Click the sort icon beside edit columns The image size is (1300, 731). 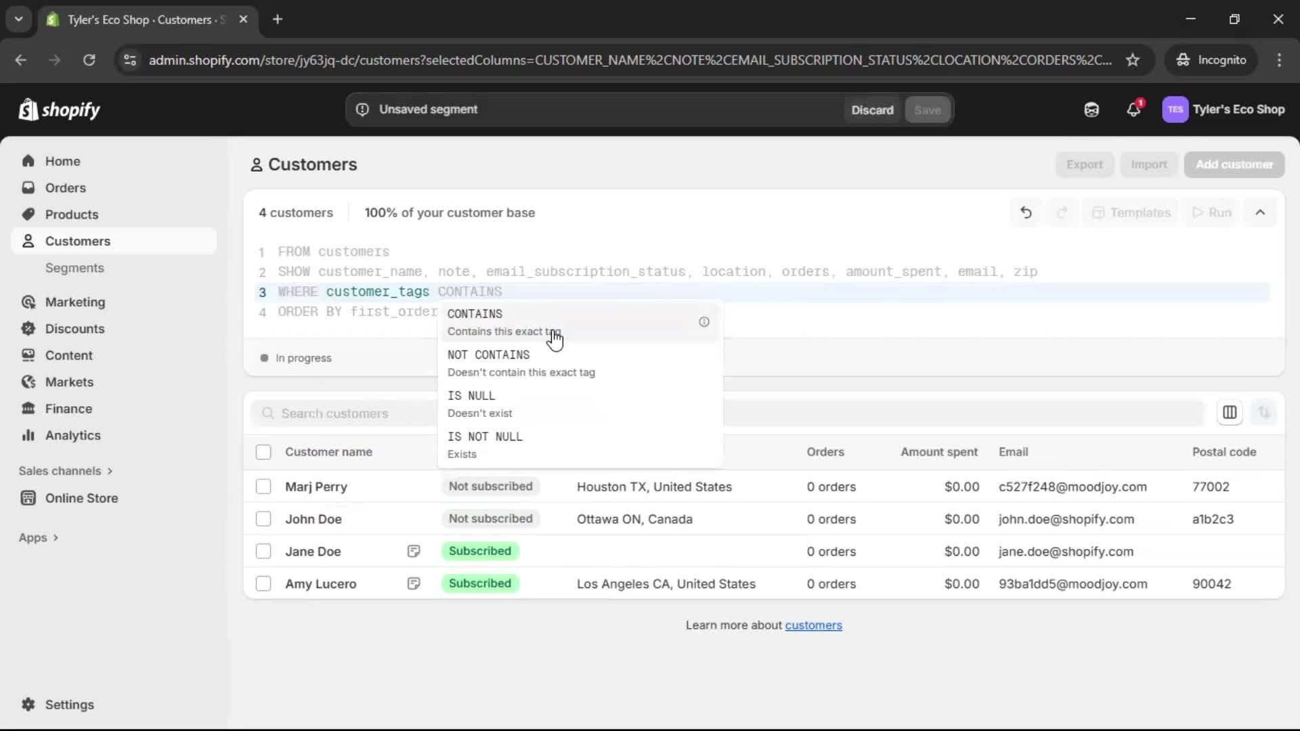(1265, 412)
